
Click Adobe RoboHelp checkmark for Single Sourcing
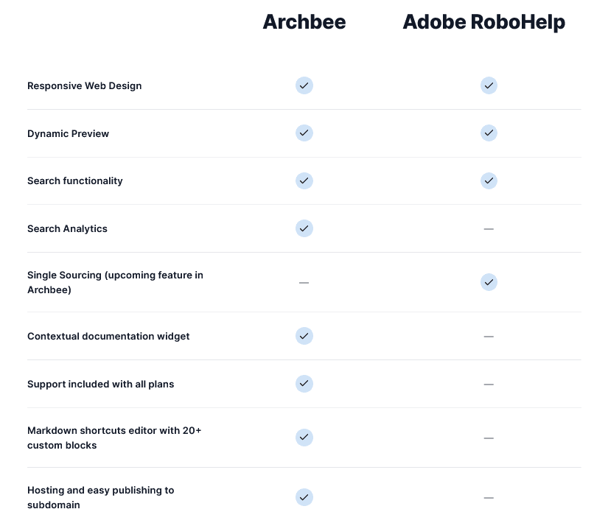[489, 282]
